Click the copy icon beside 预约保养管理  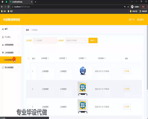pyautogui.click(x=3, y=68)
